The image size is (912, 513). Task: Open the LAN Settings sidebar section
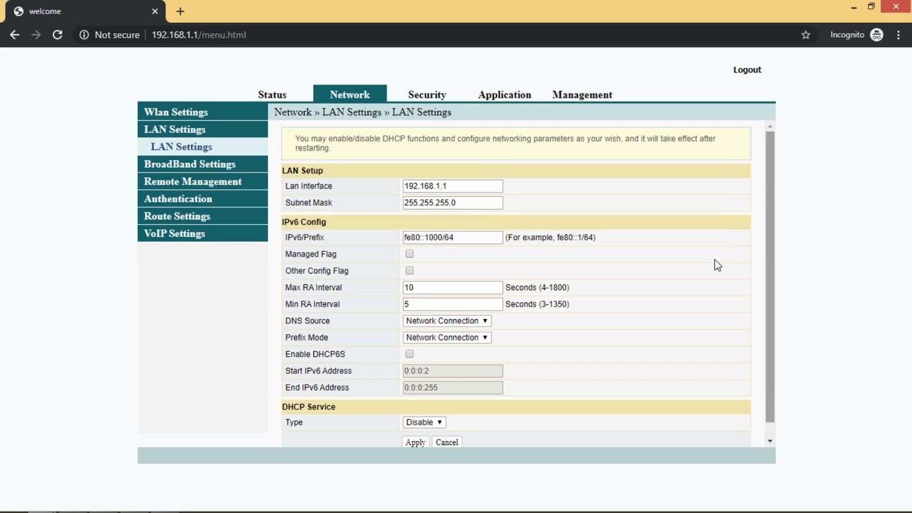[x=202, y=129]
